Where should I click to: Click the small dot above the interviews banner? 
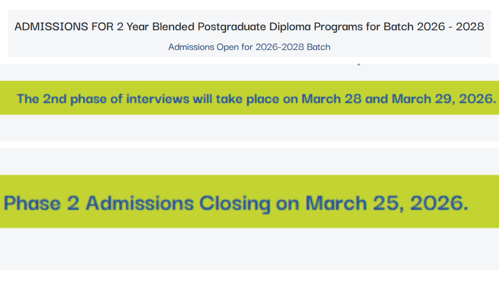click(x=359, y=64)
